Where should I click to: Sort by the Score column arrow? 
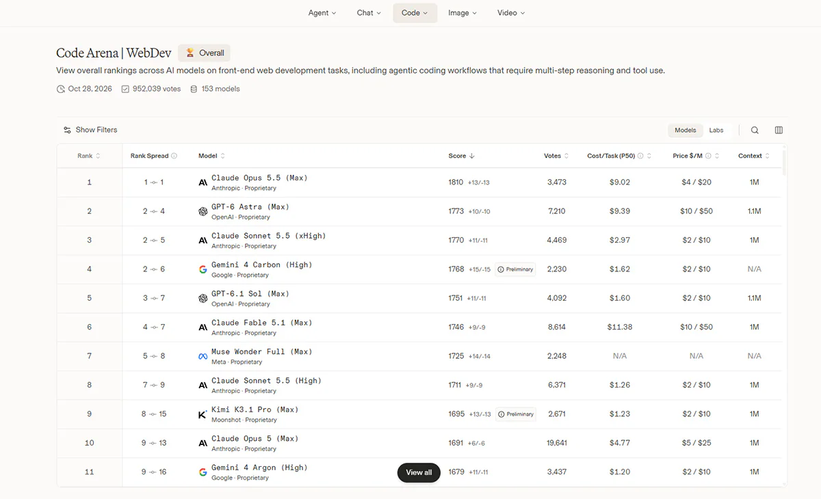tap(471, 156)
